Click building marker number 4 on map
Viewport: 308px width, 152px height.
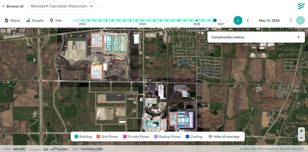tap(116, 43)
